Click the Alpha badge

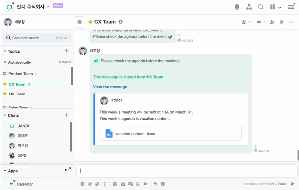(x=58, y=5)
